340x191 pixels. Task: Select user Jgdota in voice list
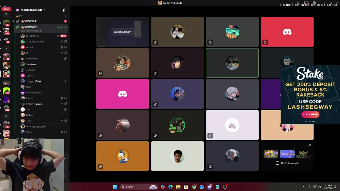[44, 76]
